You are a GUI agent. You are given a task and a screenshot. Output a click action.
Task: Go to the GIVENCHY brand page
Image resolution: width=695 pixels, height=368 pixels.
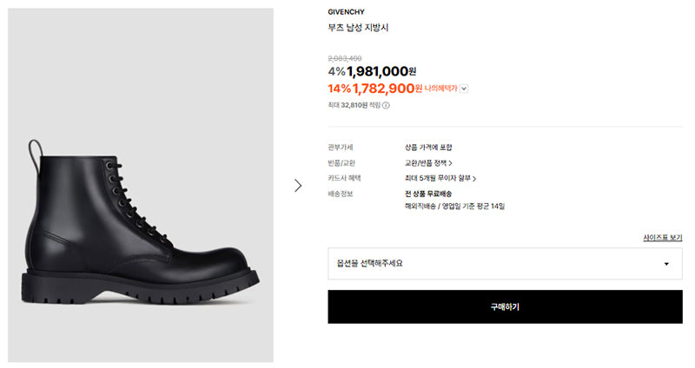(346, 12)
